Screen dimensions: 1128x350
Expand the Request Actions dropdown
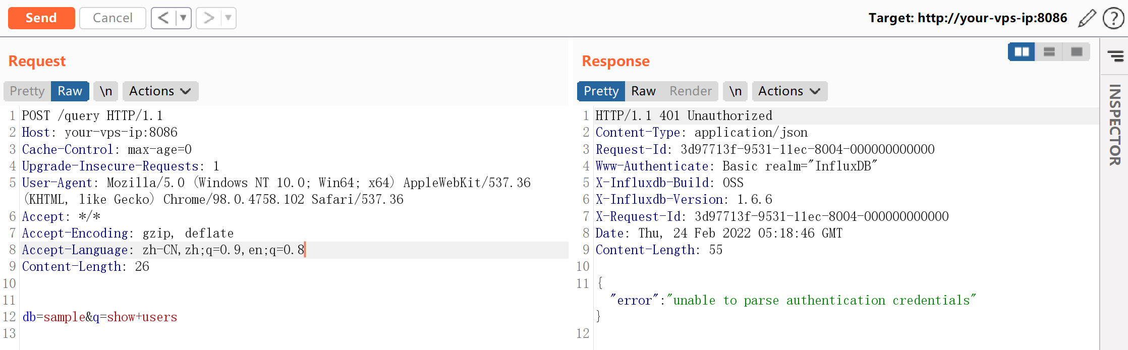click(160, 91)
